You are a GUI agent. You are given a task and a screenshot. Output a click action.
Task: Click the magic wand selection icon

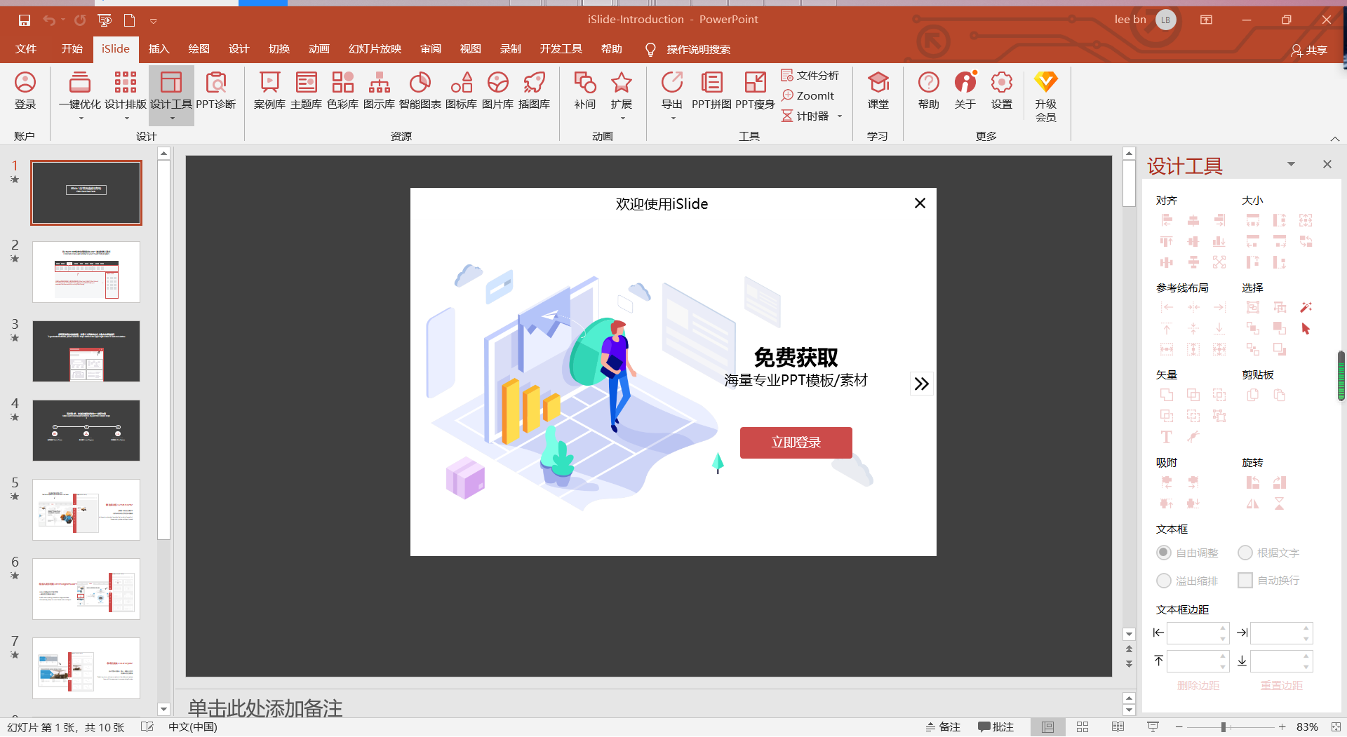pos(1306,307)
